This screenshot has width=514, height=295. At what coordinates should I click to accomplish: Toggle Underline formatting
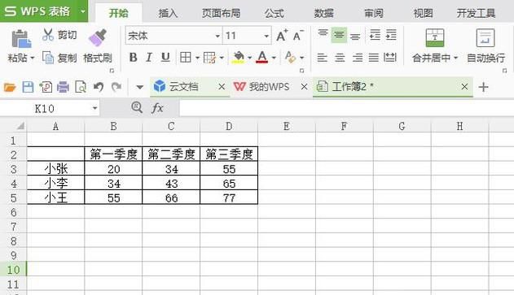point(165,58)
